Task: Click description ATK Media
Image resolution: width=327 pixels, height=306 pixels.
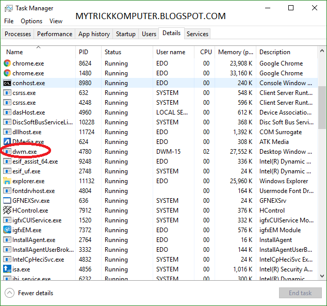Action: tap(274, 142)
